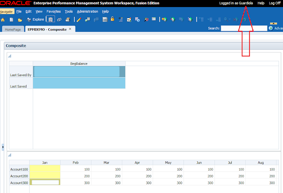
Task: Open the Favorites menu
Action: pyautogui.click(x=54, y=11)
